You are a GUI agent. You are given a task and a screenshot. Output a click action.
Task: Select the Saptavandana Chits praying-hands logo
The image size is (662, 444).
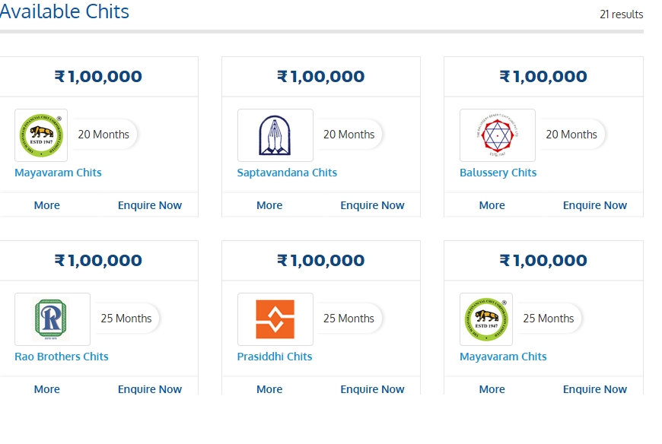275,135
